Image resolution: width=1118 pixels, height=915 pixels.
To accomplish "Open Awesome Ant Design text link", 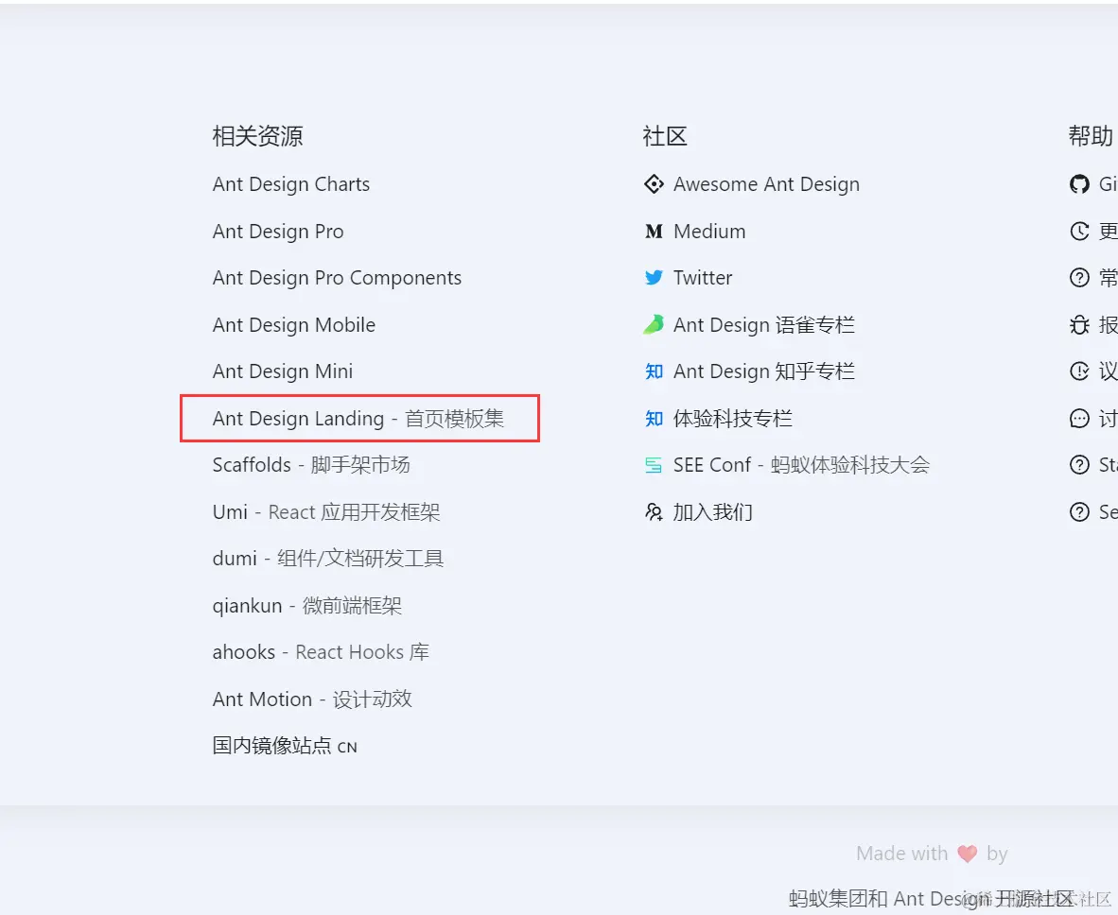I will click(766, 184).
